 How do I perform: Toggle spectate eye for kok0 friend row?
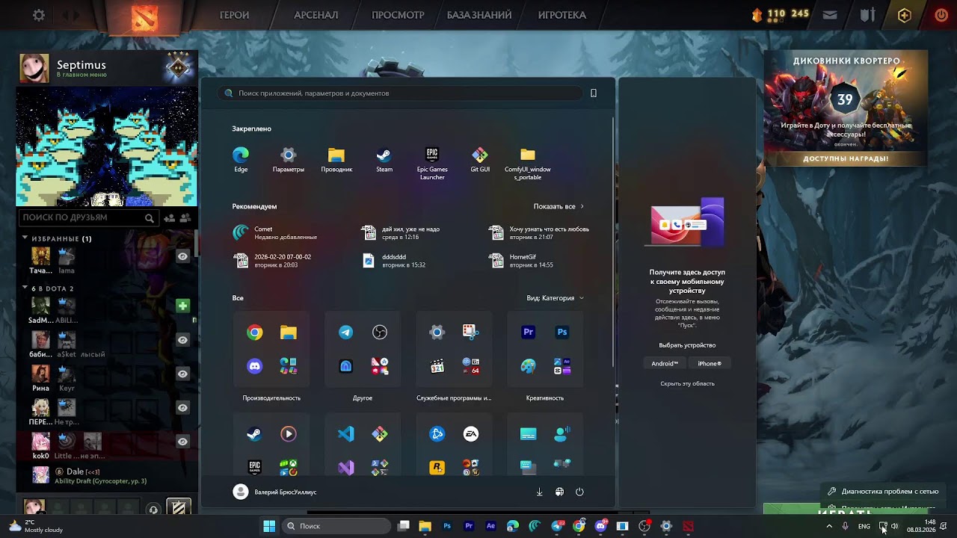[x=182, y=442]
